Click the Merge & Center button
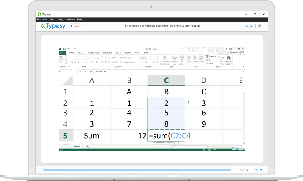This screenshot has height=181, width=303. coord(128,62)
